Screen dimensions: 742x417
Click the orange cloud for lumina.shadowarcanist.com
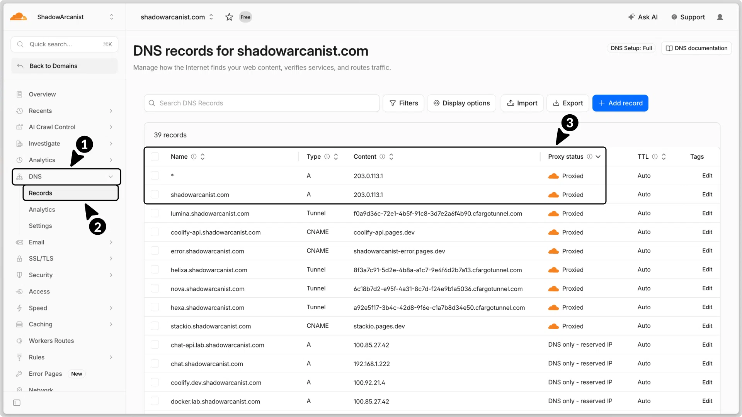tap(553, 214)
